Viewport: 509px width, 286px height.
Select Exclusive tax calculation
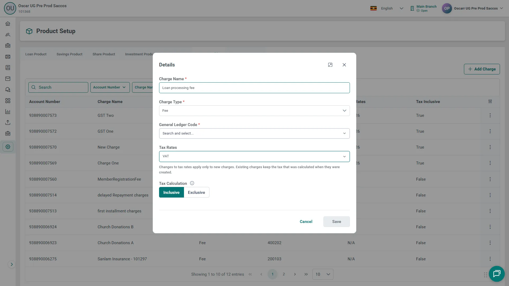(x=196, y=193)
